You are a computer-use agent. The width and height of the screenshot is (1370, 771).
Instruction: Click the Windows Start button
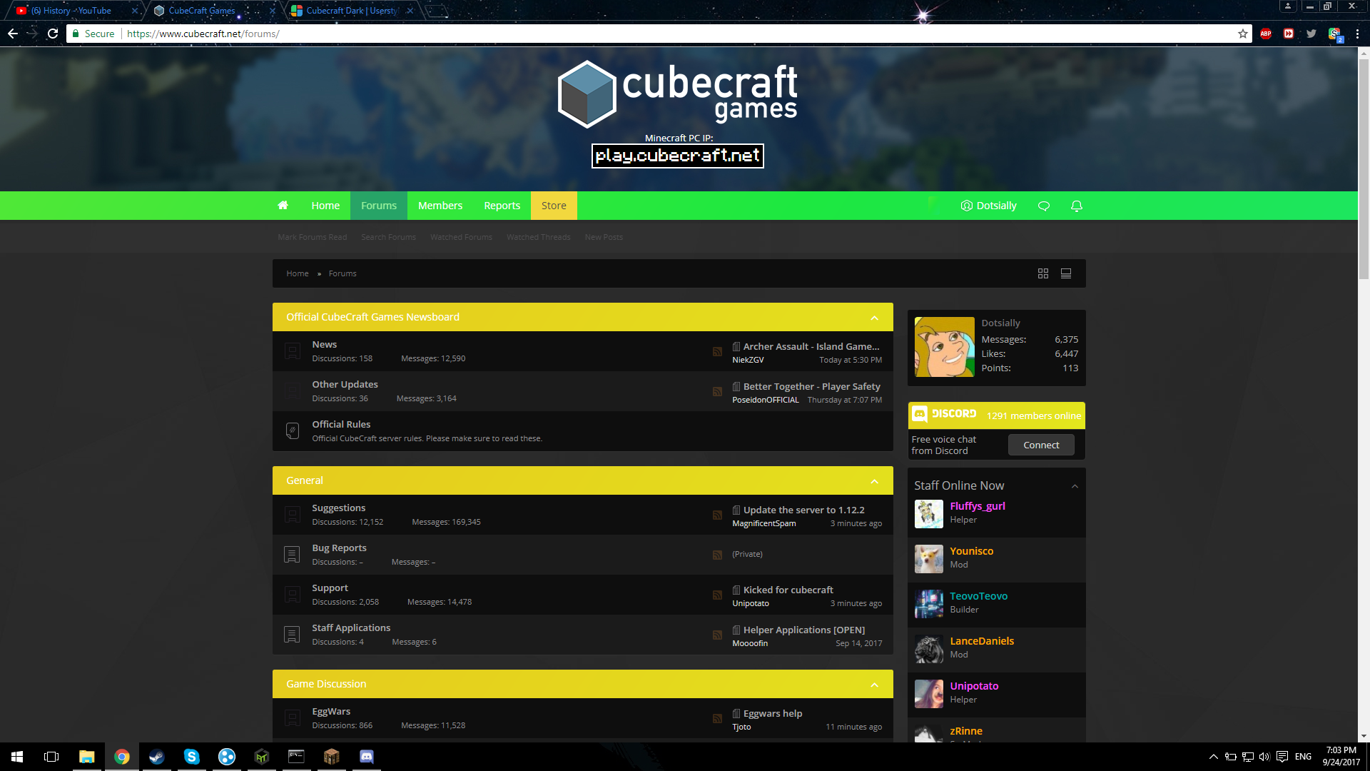17,757
